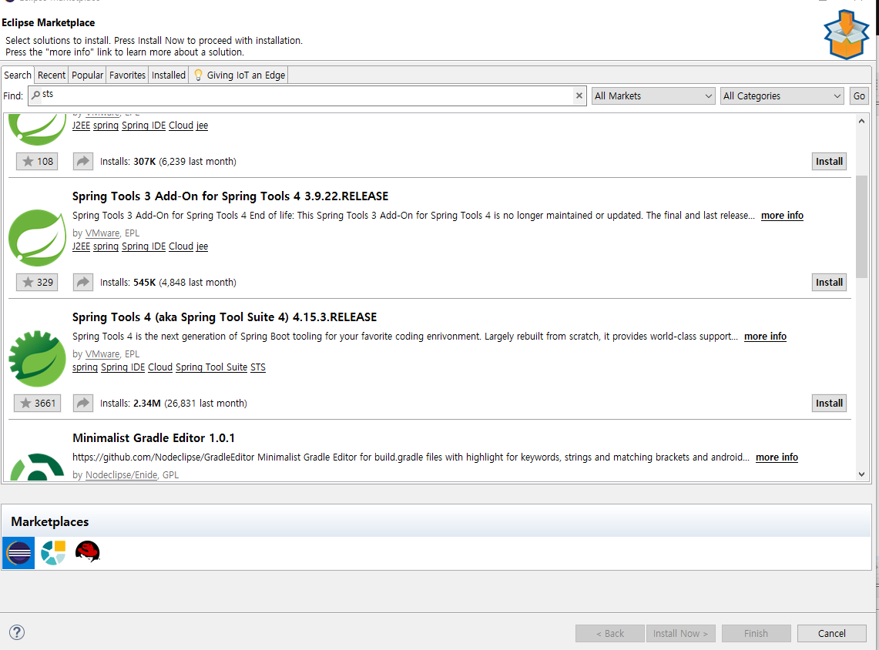This screenshot has height=650, width=879.
Task: Click the results list scrollbar thumb
Action: [x=861, y=226]
